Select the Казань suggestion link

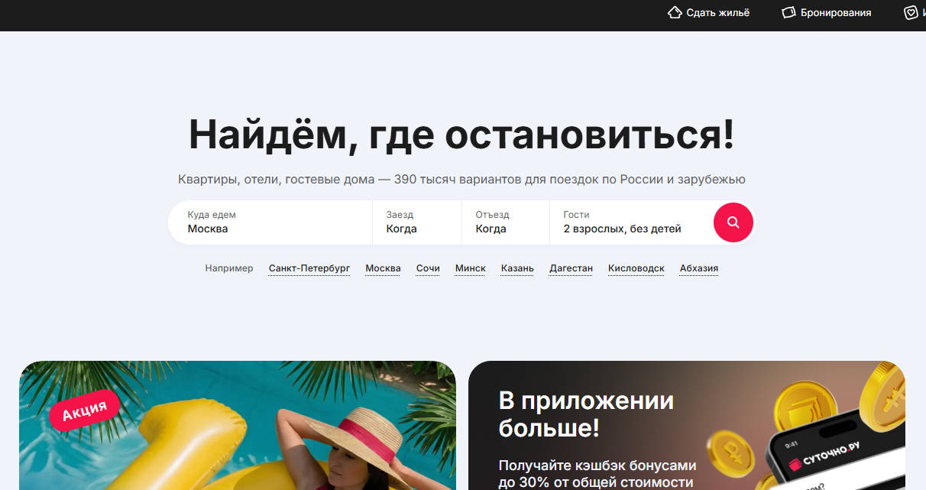[x=517, y=268]
